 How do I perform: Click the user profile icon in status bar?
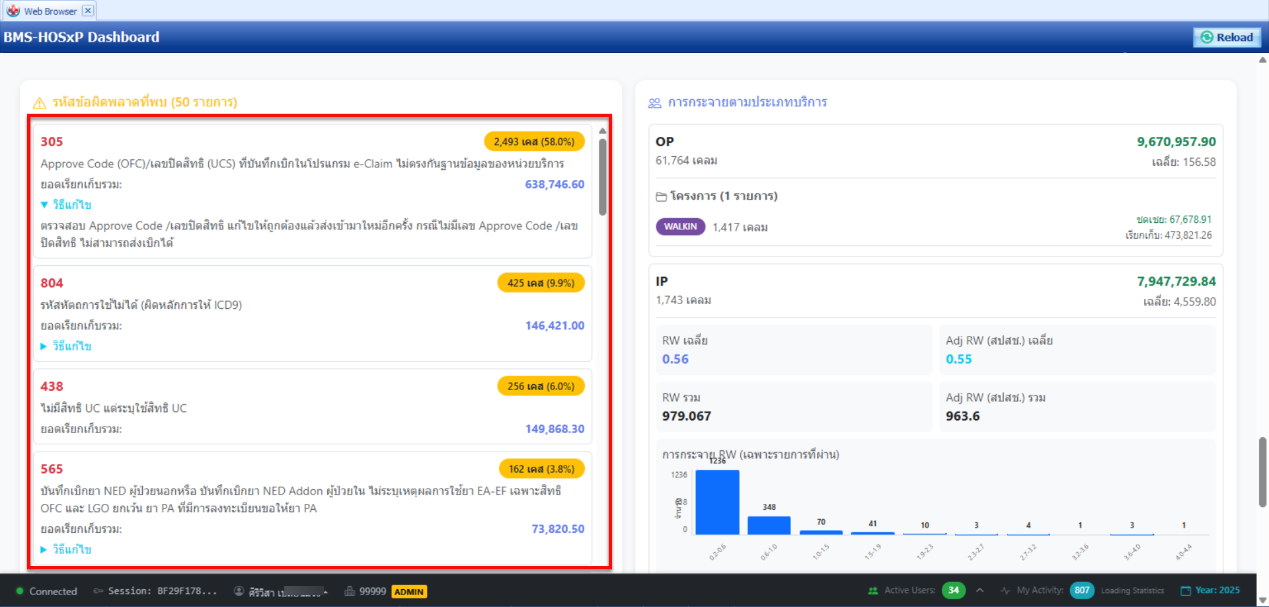tap(239, 591)
